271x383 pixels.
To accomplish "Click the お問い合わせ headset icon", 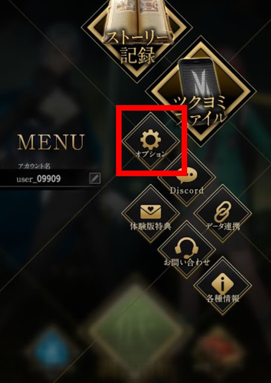I will (x=187, y=248).
